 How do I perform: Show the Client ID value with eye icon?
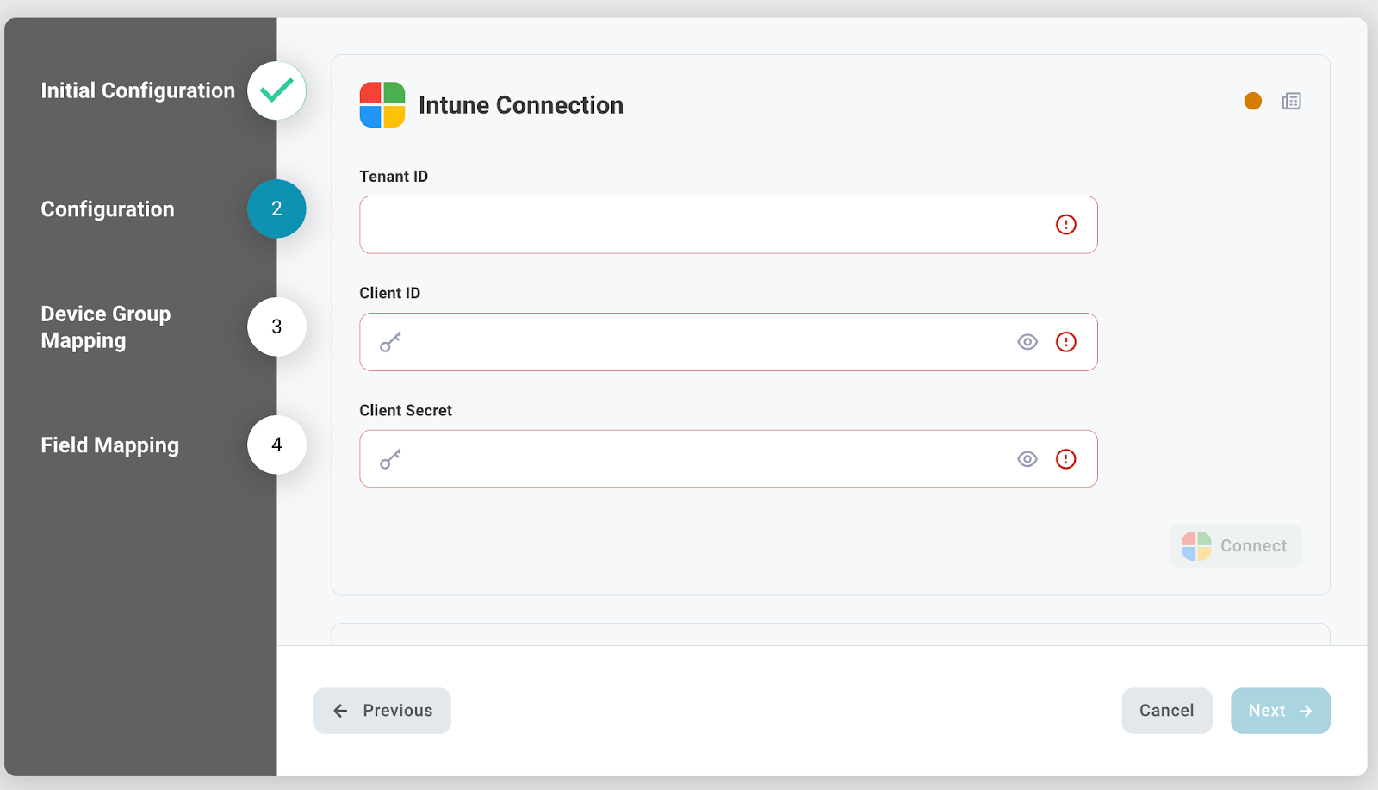1027,342
